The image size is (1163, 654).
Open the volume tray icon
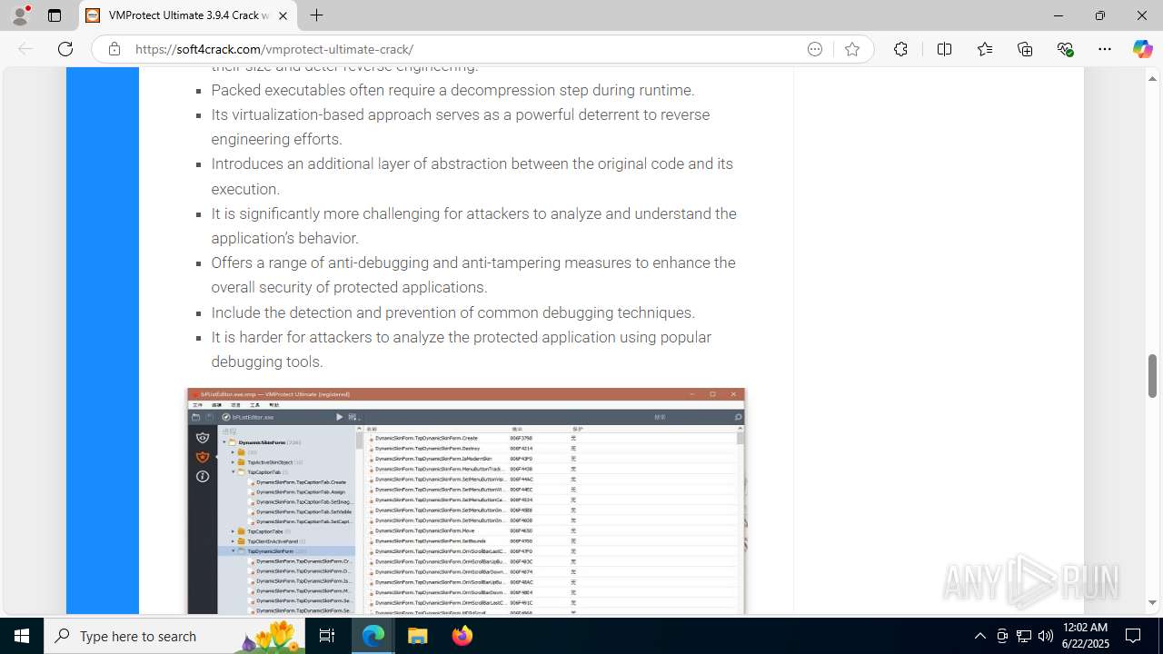tap(1046, 636)
